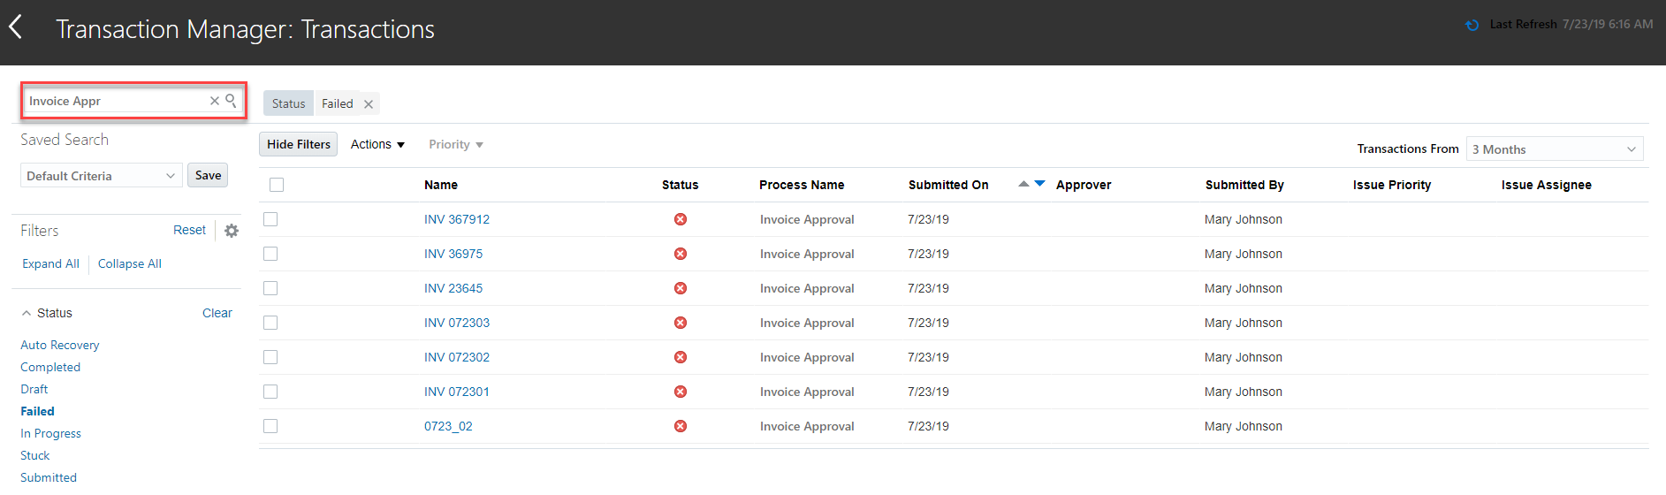
Task: Click in the Invoice Appr search field
Action: [115, 101]
